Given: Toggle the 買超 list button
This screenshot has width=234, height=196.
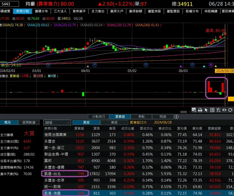Looking at the screenshot, I should 86,122.
